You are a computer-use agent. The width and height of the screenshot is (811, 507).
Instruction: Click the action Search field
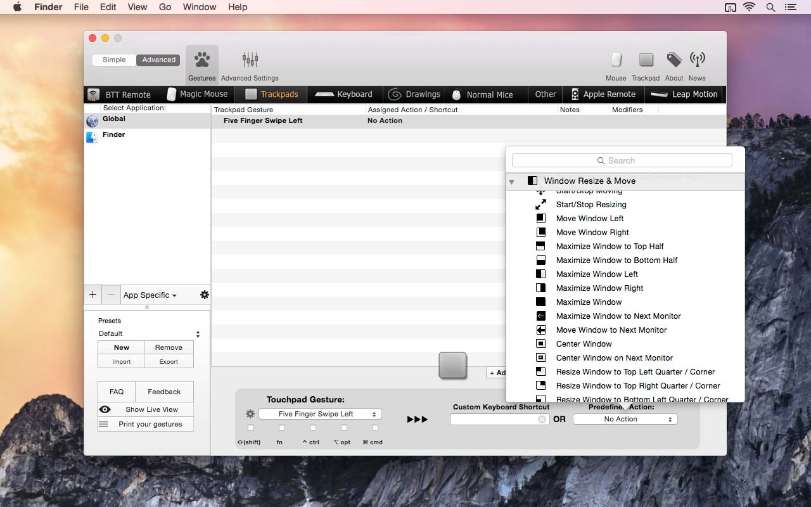point(622,161)
